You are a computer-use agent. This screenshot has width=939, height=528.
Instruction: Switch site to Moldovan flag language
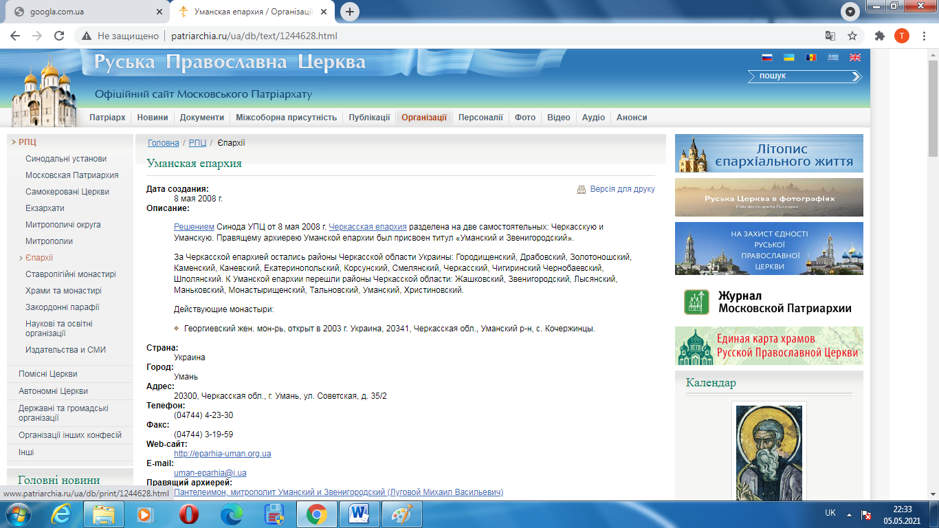click(x=811, y=58)
